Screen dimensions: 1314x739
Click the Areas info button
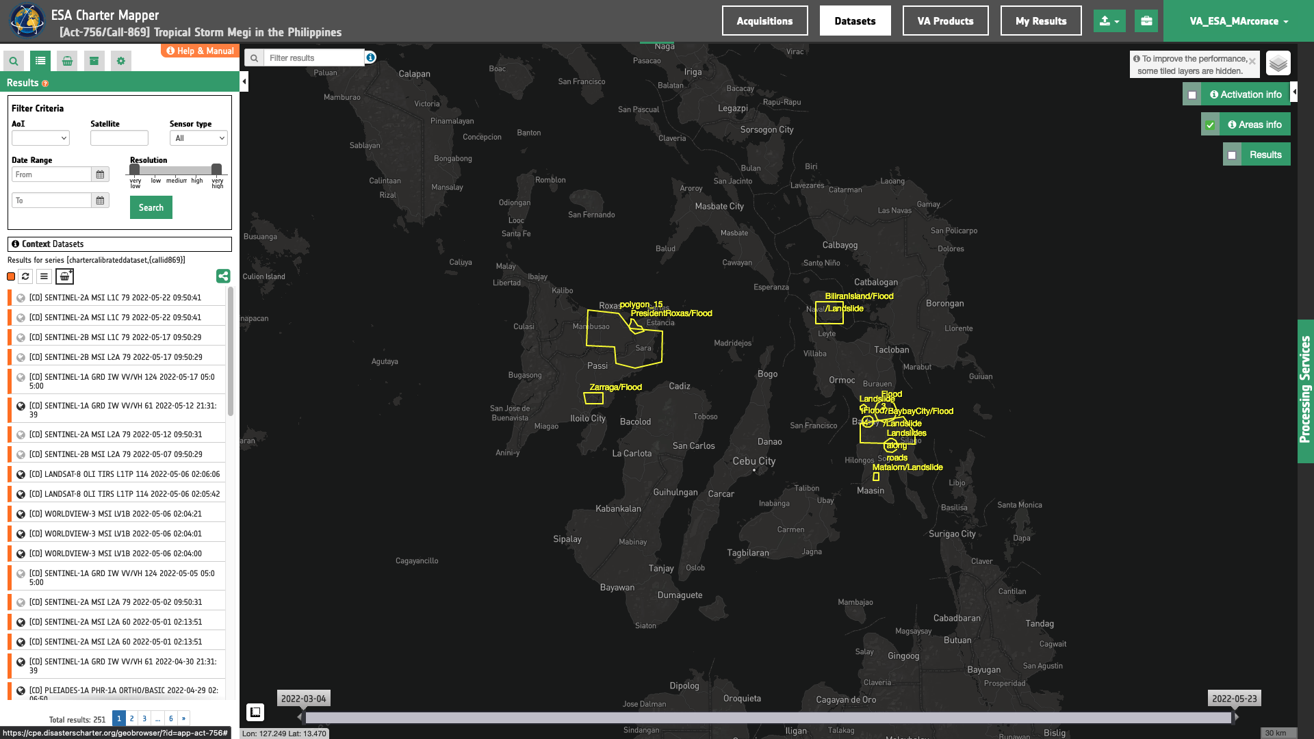[1254, 125]
